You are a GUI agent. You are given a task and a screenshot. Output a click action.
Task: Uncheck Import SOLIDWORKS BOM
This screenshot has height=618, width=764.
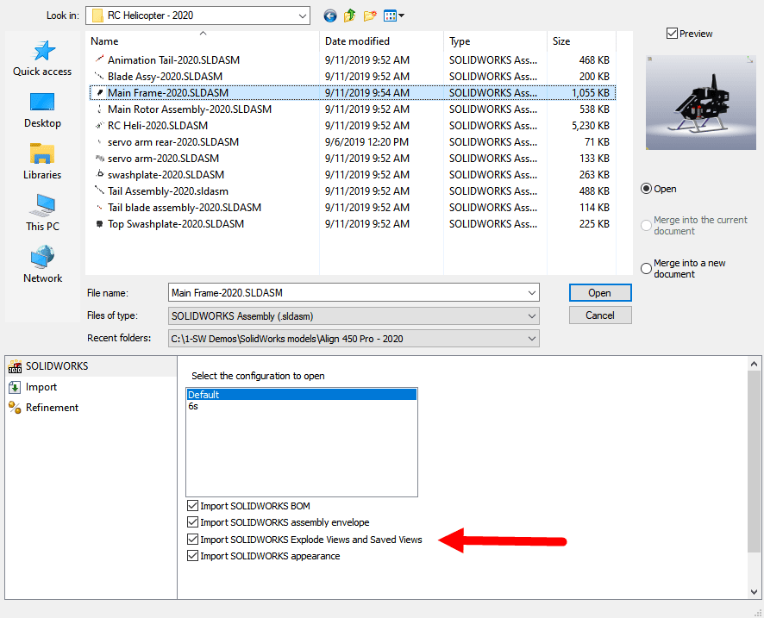click(x=192, y=505)
